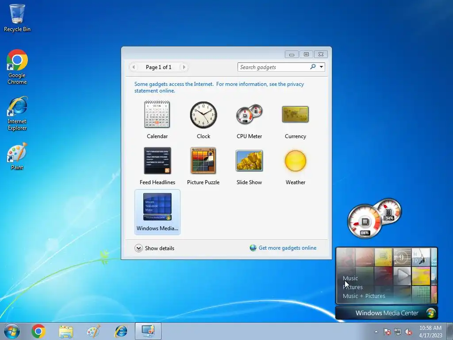Click the CPU usage dial on desktop gadget

pyautogui.click(x=364, y=222)
